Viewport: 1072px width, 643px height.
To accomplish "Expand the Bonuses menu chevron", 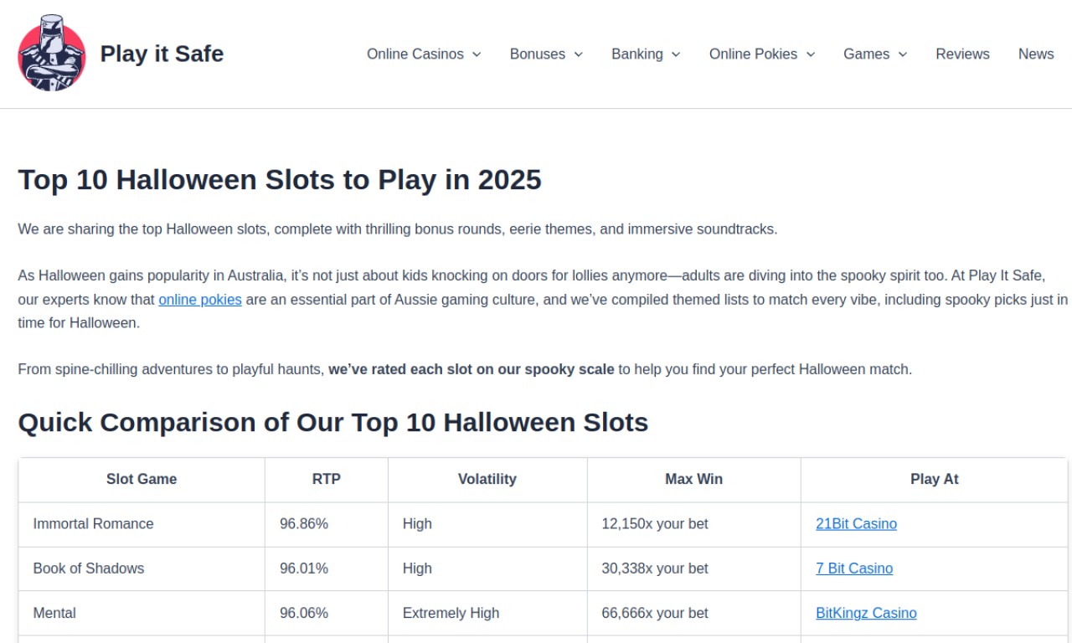I will tap(578, 54).
